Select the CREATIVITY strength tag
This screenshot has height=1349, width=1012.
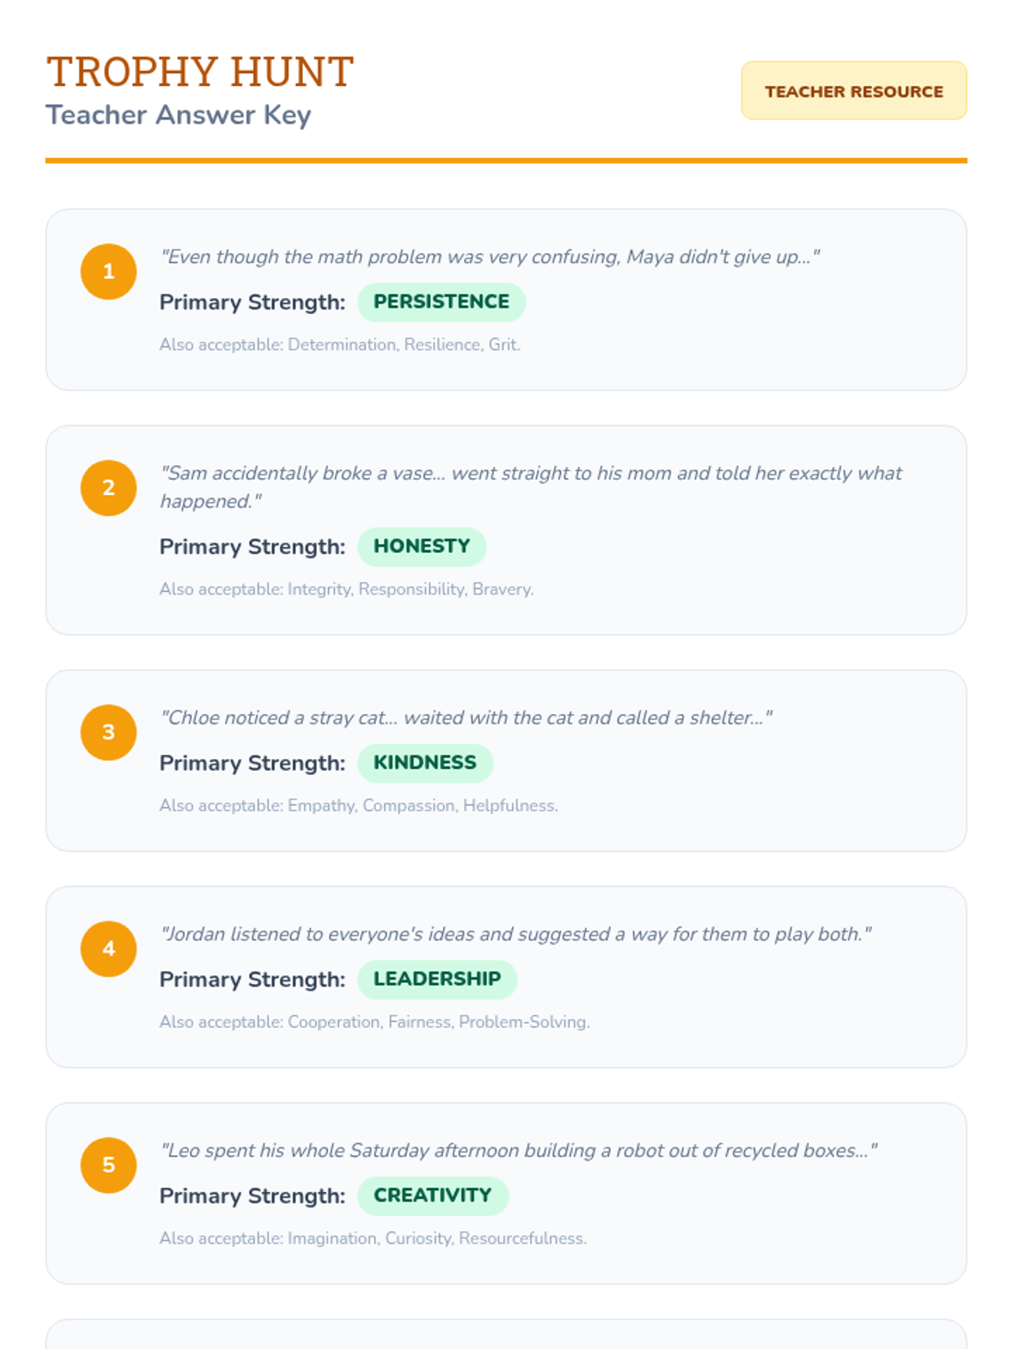[433, 1196]
